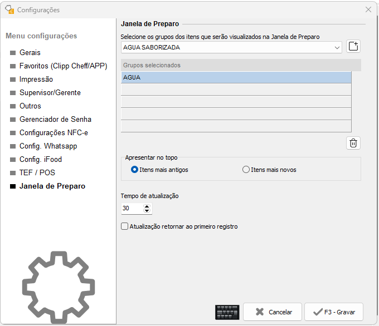Decrease Tempo de atualização with down arrow
379x326 pixels.
[147, 211]
